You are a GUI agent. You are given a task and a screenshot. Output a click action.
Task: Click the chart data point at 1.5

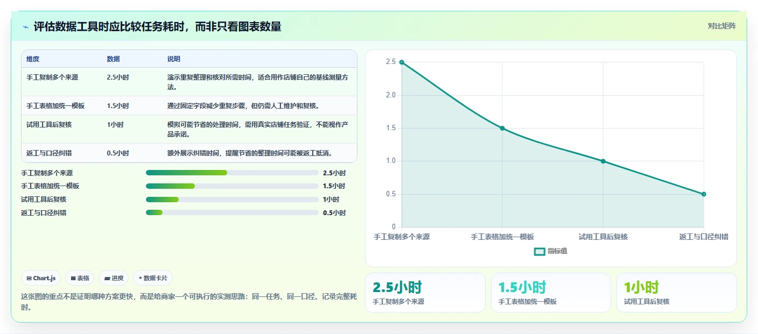click(502, 128)
